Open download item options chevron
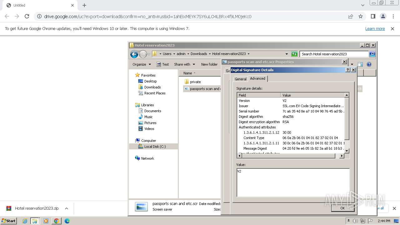This screenshot has width=400, height=225. coord(67,208)
